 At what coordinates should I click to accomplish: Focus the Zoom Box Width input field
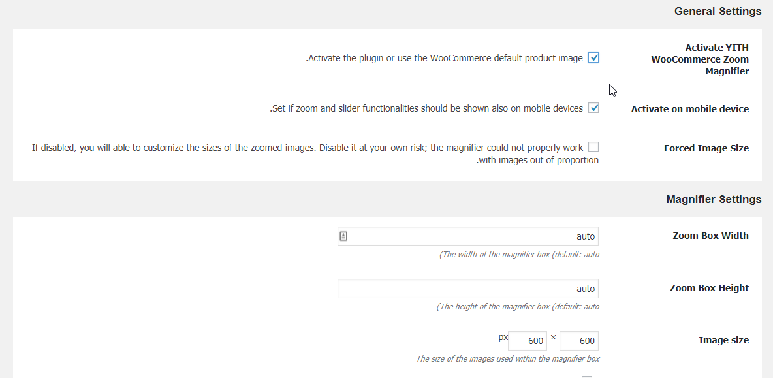pyautogui.click(x=468, y=236)
